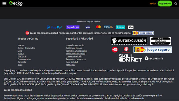Open Preguntas frecuentes
The image size is (179, 101).
coord(76,59)
